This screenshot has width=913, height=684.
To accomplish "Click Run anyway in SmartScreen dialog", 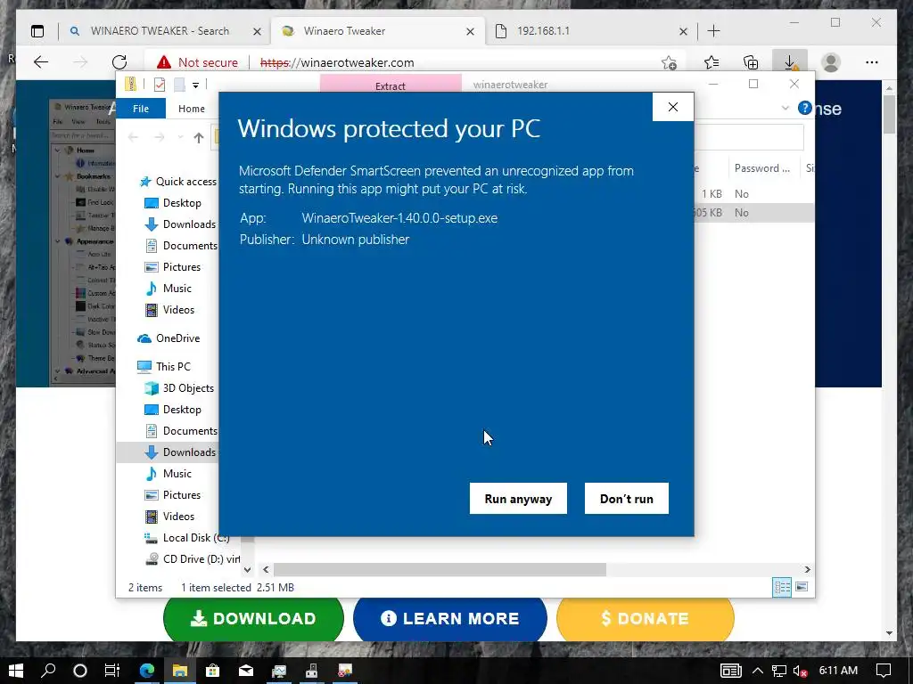I will [518, 499].
